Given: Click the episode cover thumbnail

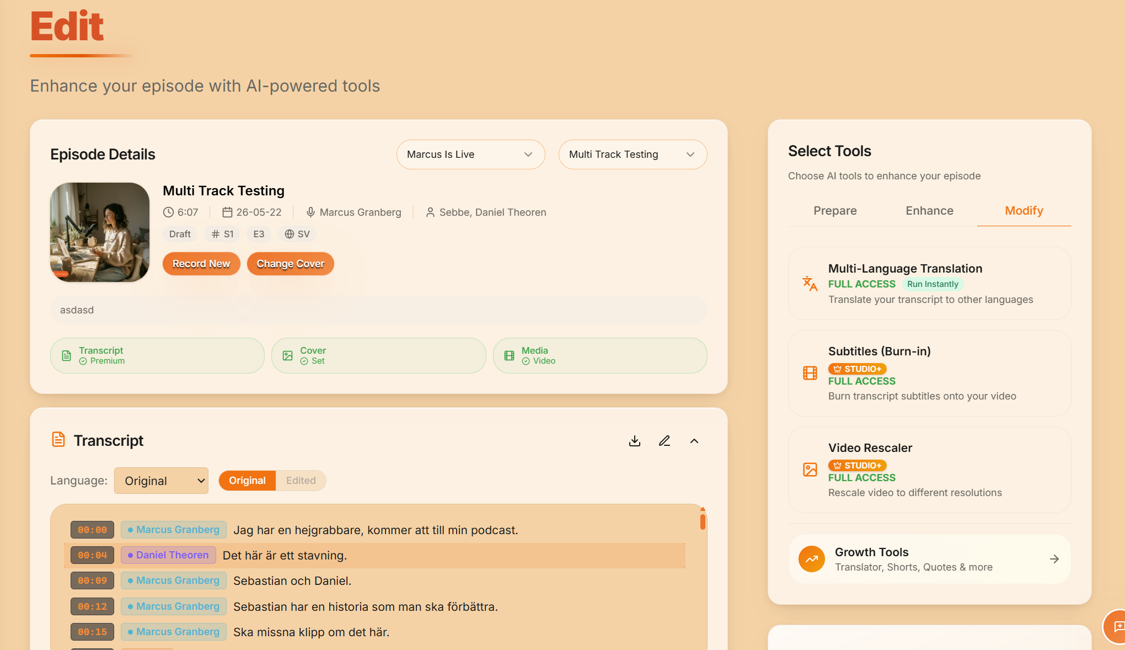Looking at the screenshot, I should (100, 232).
